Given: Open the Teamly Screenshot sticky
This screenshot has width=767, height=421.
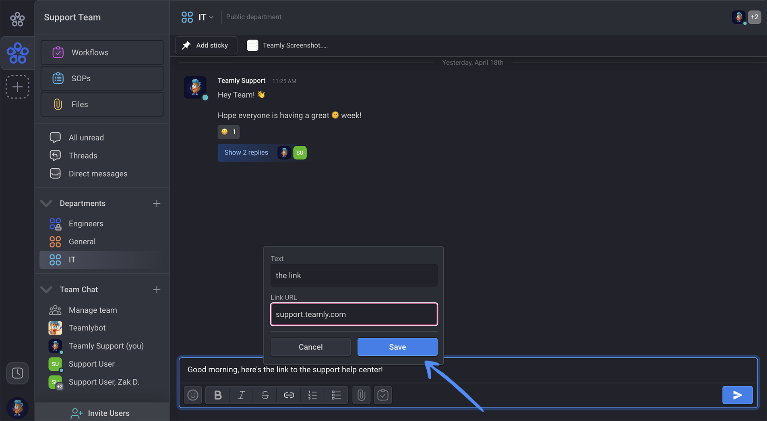Looking at the screenshot, I should point(287,45).
